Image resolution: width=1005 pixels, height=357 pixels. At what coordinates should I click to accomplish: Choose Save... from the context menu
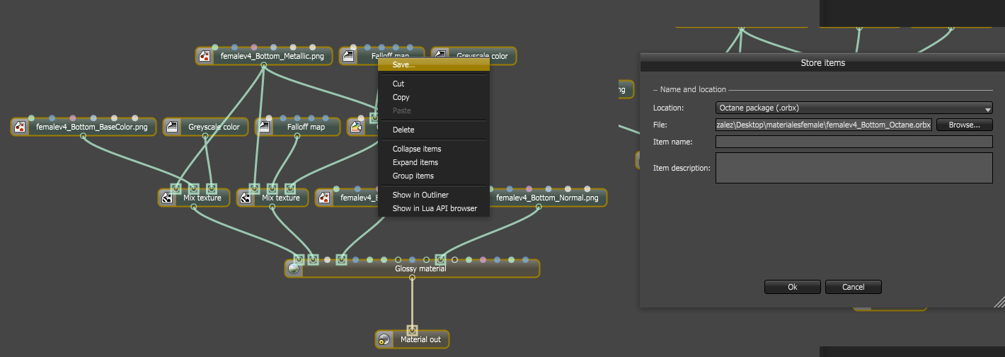pos(433,64)
